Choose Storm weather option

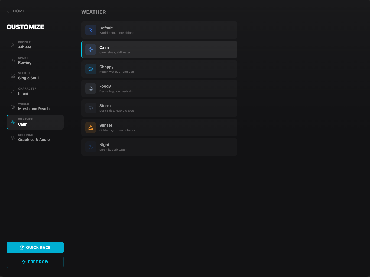point(159,108)
